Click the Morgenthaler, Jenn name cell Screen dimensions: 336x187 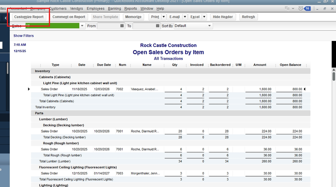tap(145, 174)
